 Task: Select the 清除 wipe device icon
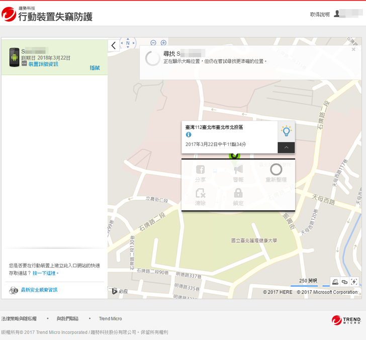click(x=200, y=193)
